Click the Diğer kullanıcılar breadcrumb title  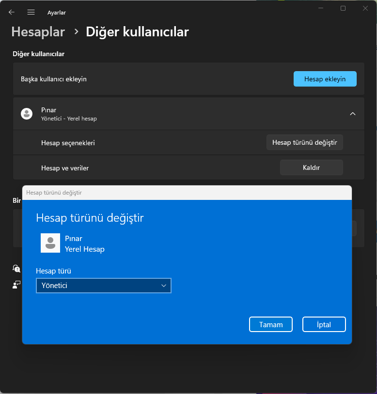[137, 32]
